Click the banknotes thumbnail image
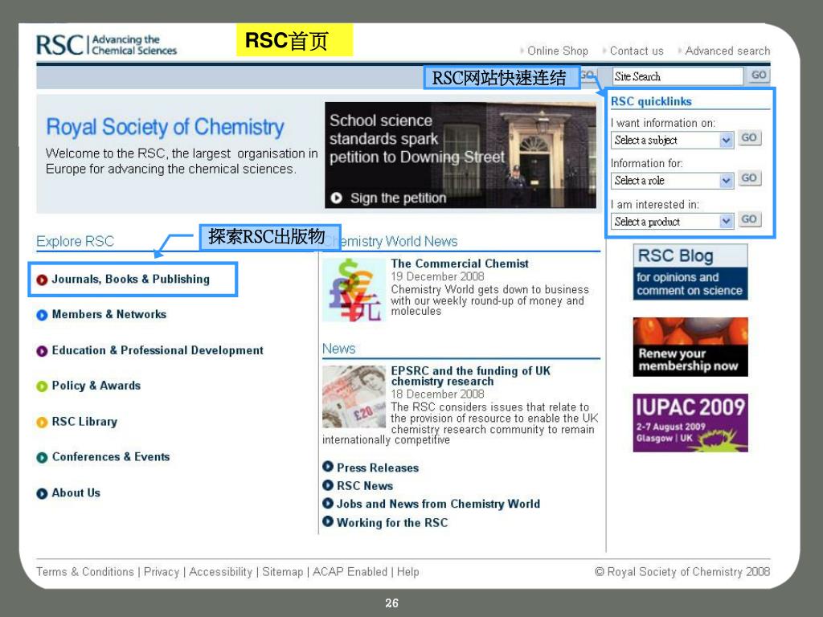Screen dimensions: 823x617 [354, 397]
